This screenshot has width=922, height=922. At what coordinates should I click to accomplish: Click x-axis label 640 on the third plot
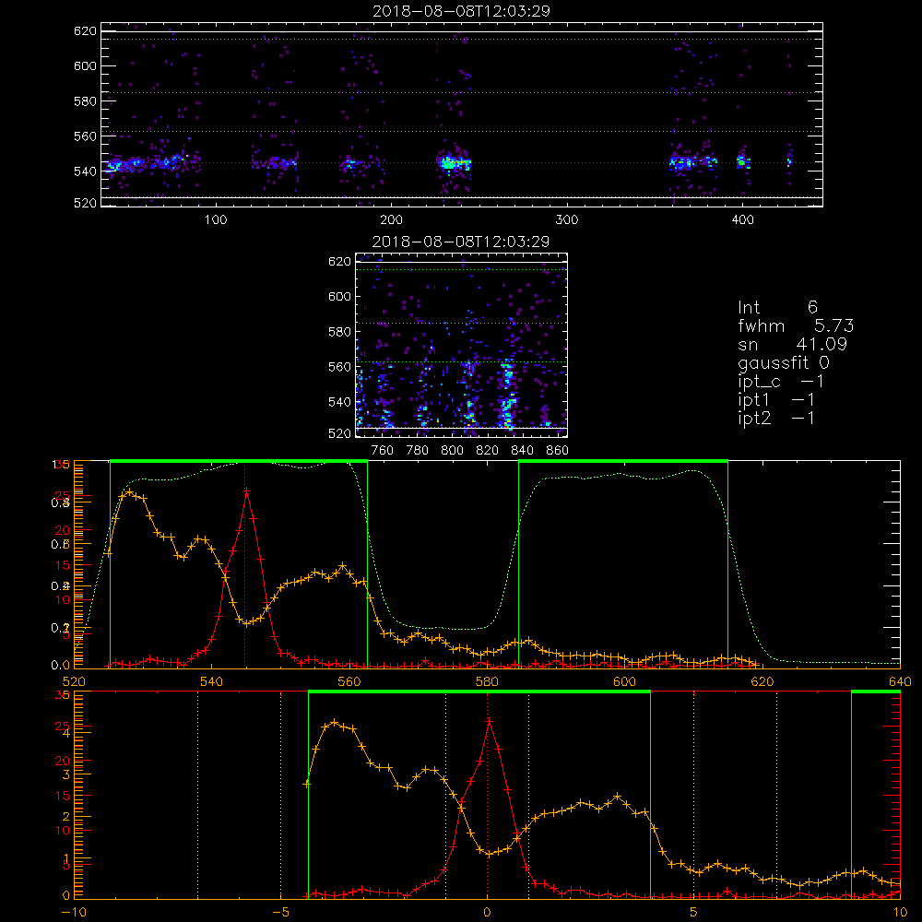[900, 682]
